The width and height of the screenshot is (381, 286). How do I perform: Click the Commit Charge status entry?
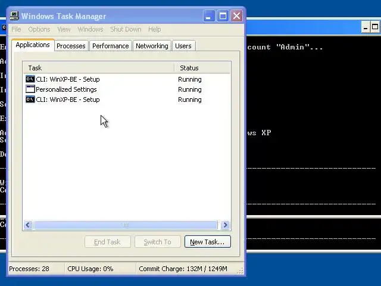[x=183, y=269]
